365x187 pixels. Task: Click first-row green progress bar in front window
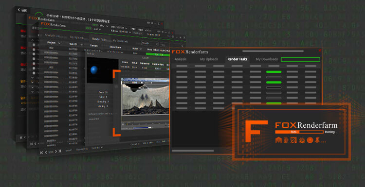pos(274,72)
